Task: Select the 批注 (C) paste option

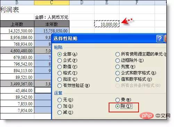Action: point(67,79)
